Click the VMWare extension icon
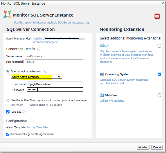The image size is (166, 153). pos(102,95)
